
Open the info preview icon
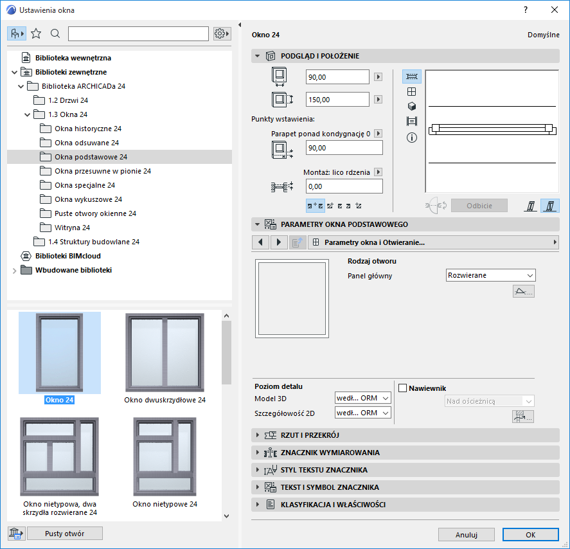click(x=411, y=137)
